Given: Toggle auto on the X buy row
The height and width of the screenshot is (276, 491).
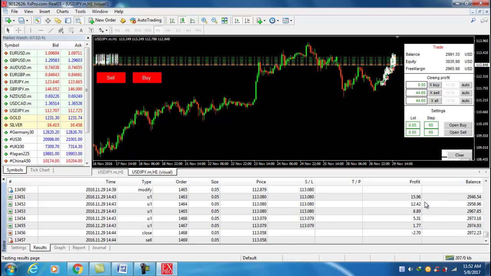Looking at the screenshot, I should click(465, 85).
